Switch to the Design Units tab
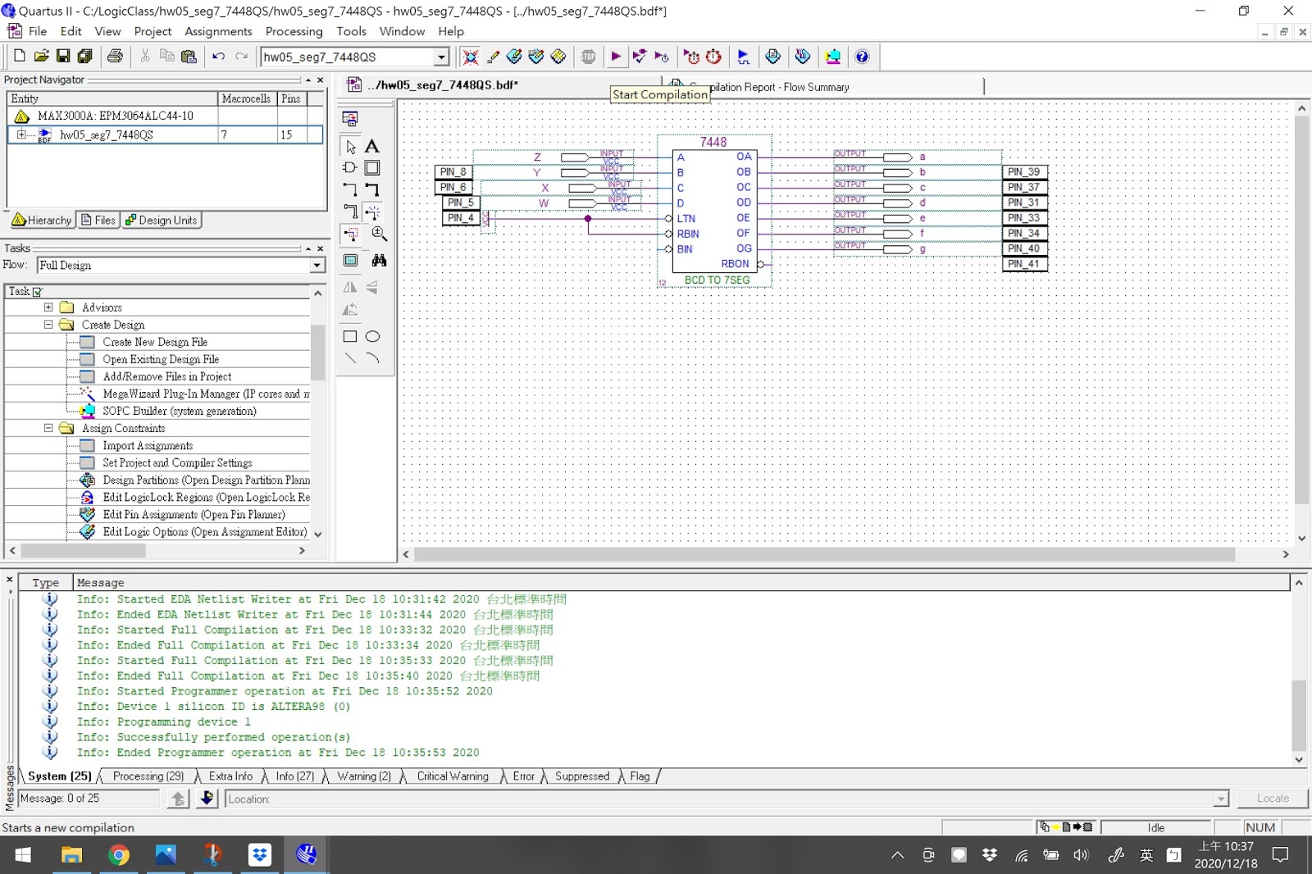The height and width of the screenshot is (874, 1312). point(161,220)
